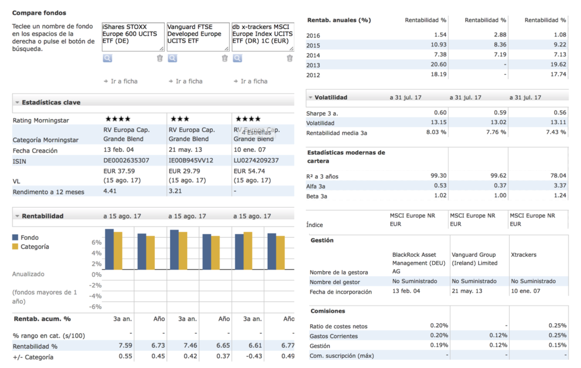
Task: Delete the Vanguard FTSE fund via its trash icon
Action: (225, 58)
